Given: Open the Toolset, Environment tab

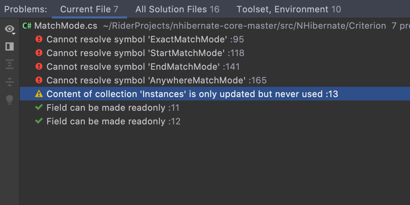Looking at the screenshot, I should point(289,9).
